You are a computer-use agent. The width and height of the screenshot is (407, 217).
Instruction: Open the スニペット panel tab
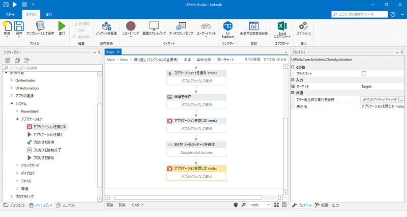click(x=66, y=205)
